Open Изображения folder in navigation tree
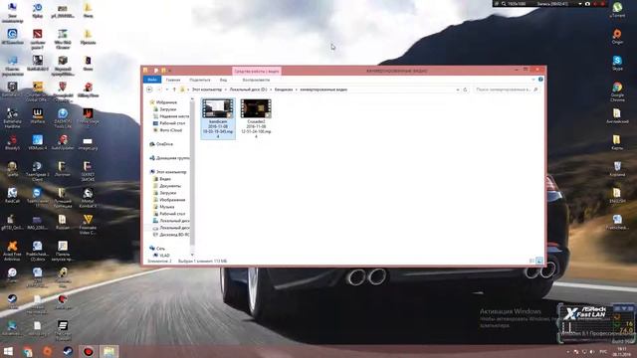Image resolution: width=637 pixels, height=358 pixels. point(172,200)
